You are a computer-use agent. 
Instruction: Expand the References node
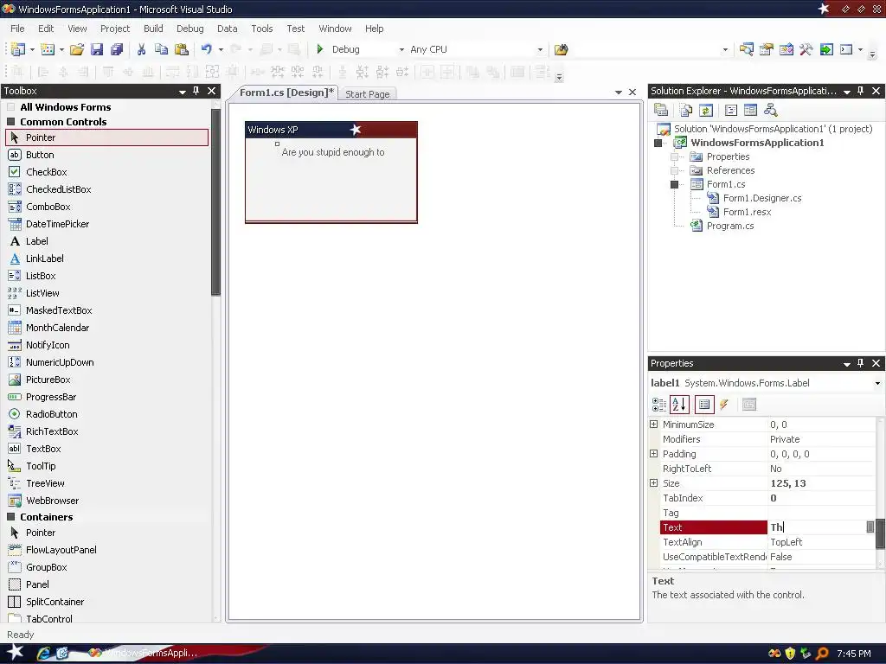(x=674, y=170)
